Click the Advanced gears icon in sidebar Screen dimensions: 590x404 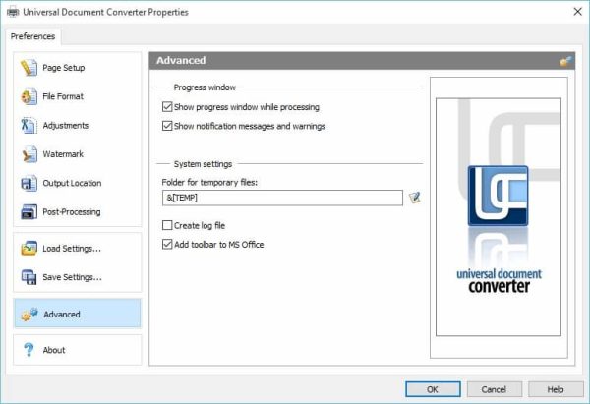(x=29, y=315)
